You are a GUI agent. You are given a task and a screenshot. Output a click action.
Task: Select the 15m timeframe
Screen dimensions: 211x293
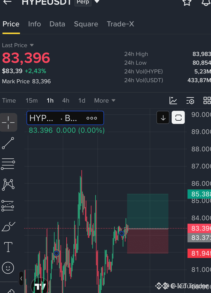pyautogui.click(x=31, y=100)
